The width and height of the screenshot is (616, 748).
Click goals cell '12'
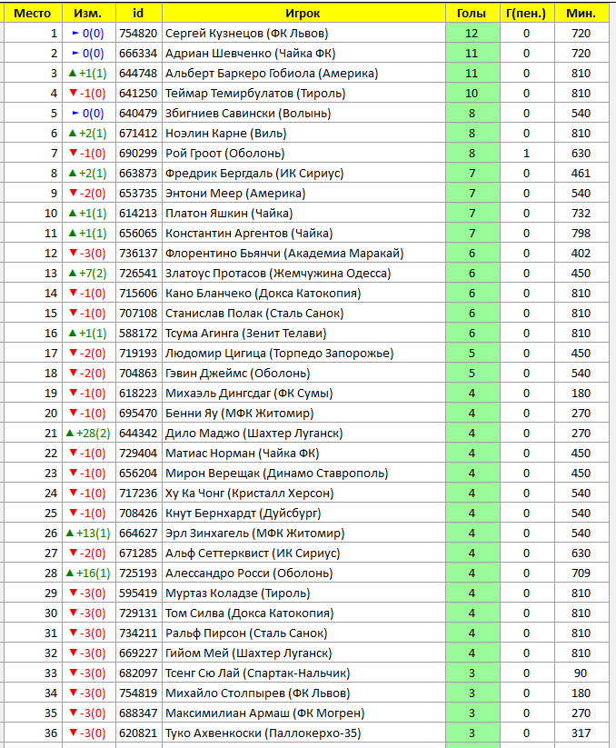pyautogui.click(x=472, y=34)
